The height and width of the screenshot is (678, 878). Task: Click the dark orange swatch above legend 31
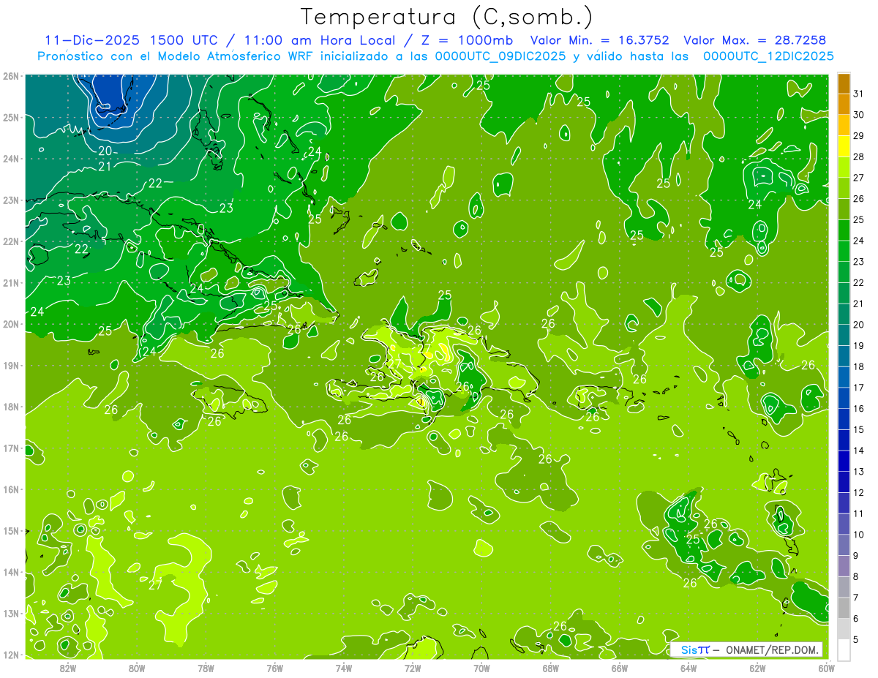(844, 83)
